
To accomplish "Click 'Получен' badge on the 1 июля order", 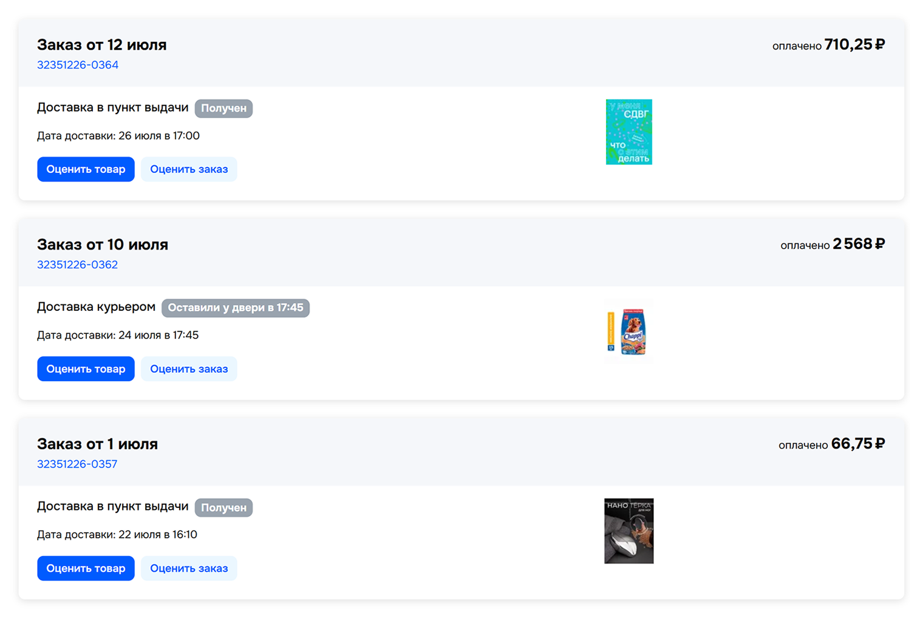I will (223, 507).
